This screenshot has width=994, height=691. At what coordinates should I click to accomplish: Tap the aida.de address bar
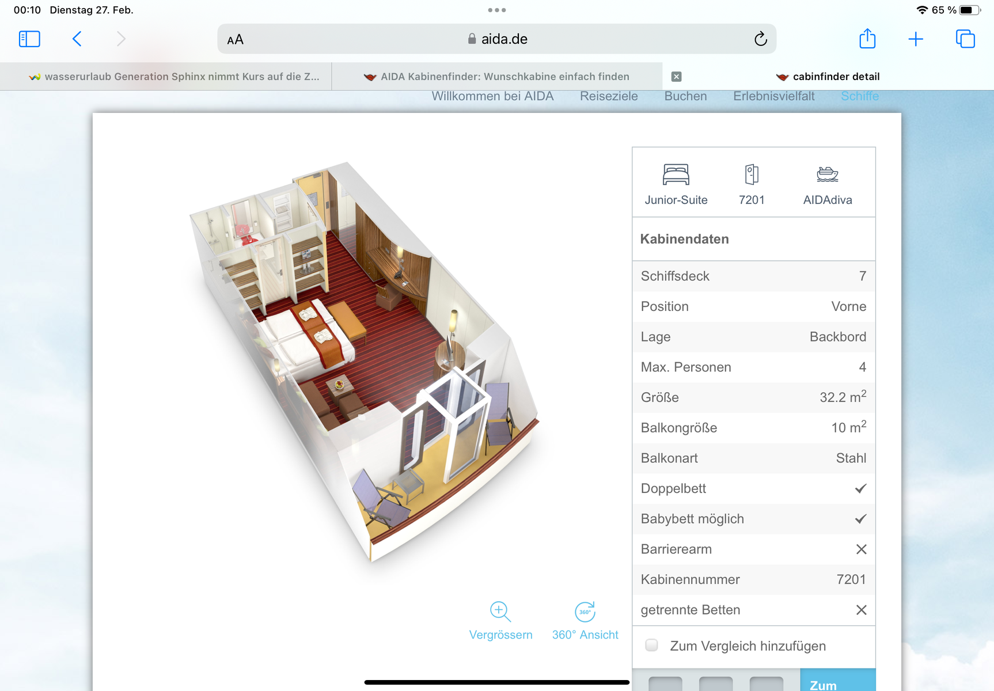point(496,39)
